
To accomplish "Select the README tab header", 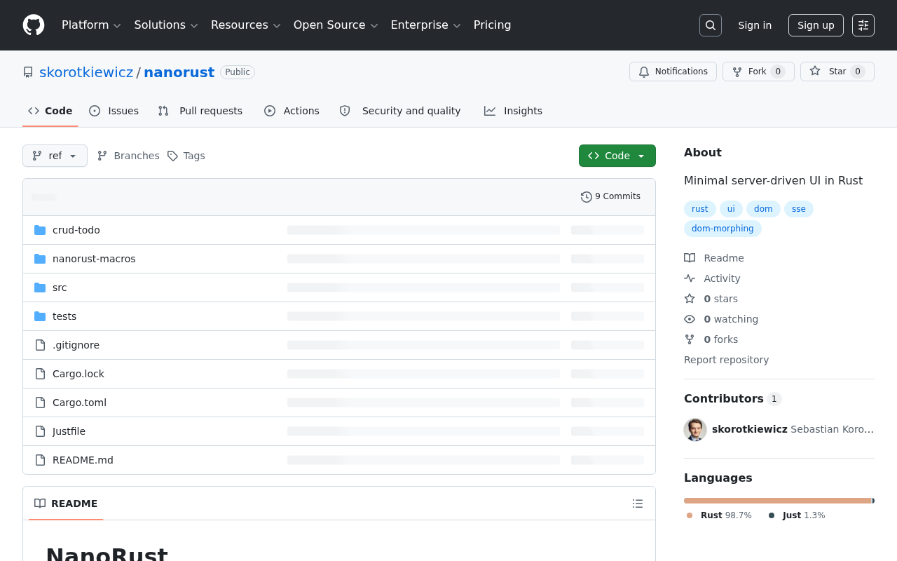I will [x=66, y=503].
